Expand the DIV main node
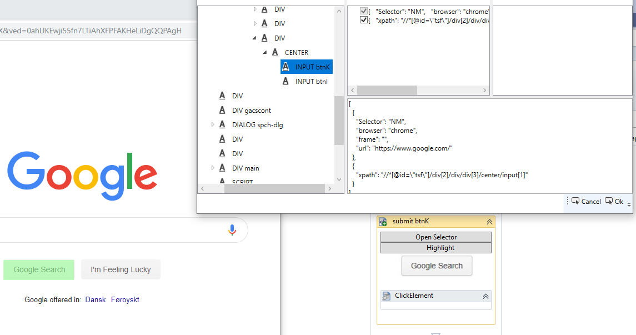The height and width of the screenshot is (335, 636). [213, 168]
